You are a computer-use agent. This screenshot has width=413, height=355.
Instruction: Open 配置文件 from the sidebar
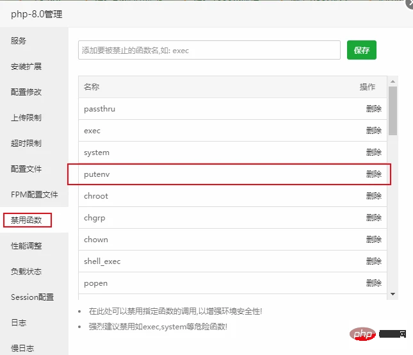26,169
